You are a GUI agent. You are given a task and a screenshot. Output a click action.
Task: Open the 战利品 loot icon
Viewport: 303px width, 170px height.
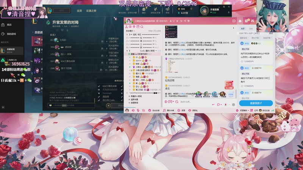(x=155, y=10)
